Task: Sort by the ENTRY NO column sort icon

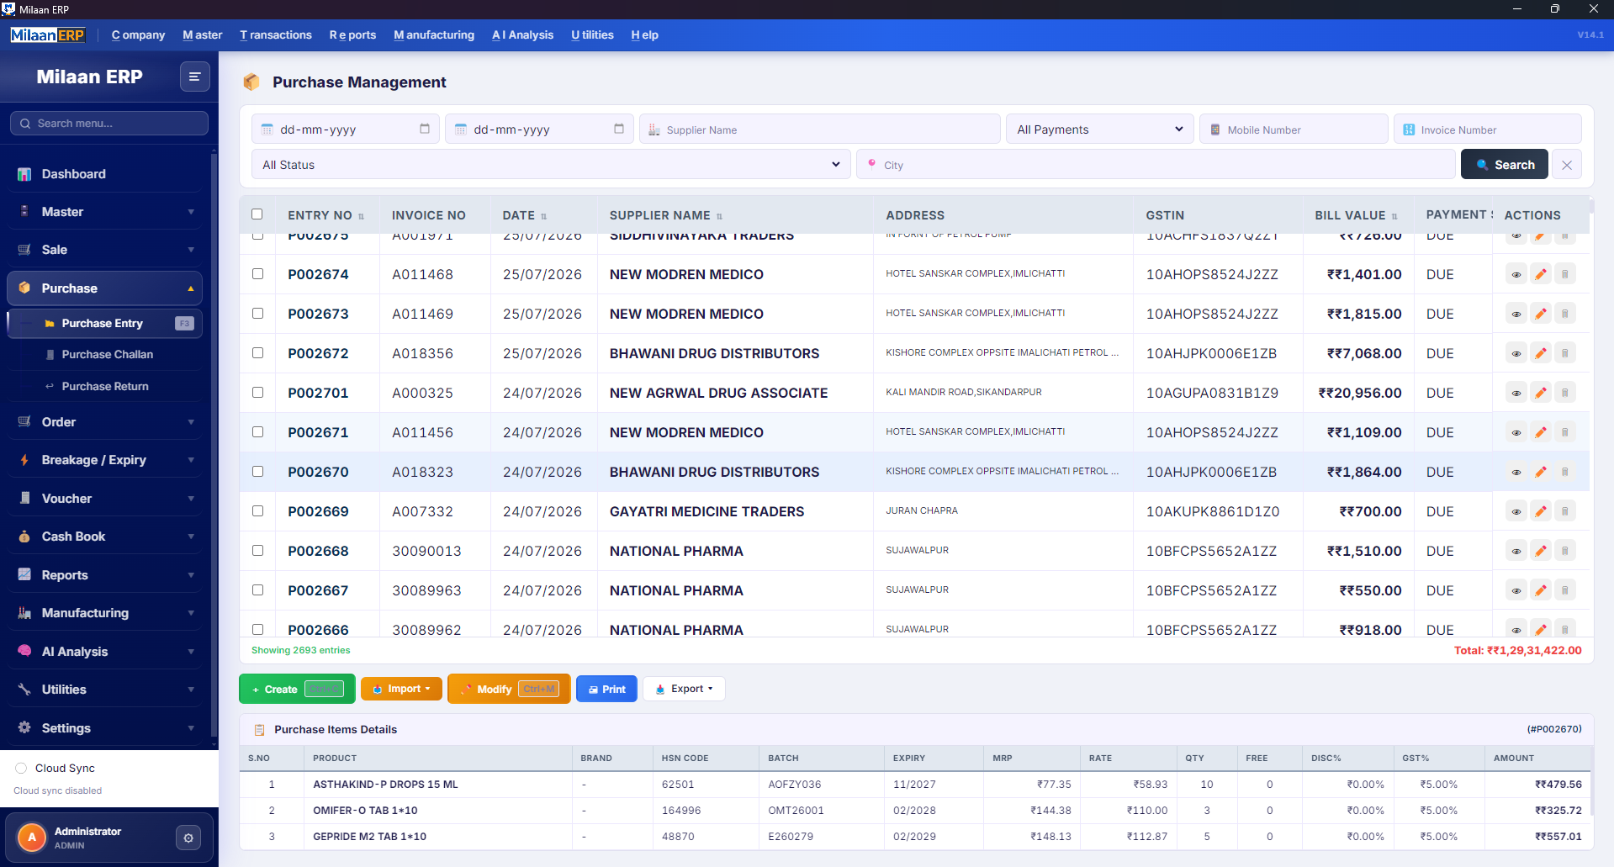Action: tap(361, 216)
